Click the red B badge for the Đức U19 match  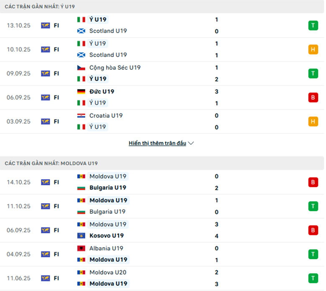pos(313,97)
